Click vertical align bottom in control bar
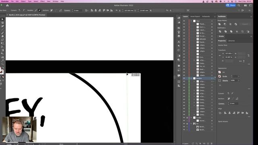 coord(112,10)
